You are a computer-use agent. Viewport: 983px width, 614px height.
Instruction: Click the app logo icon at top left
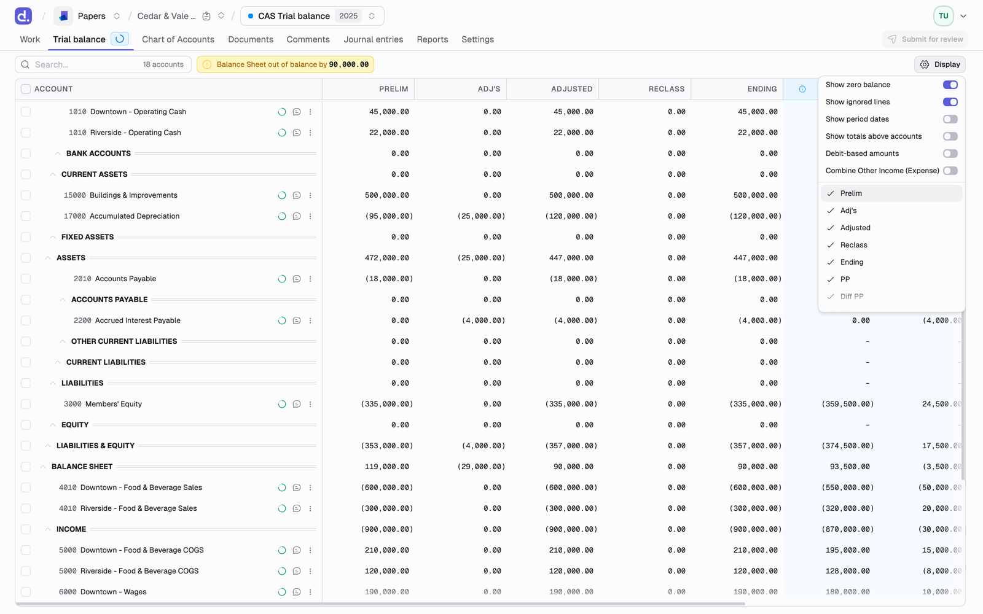(23, 16)
